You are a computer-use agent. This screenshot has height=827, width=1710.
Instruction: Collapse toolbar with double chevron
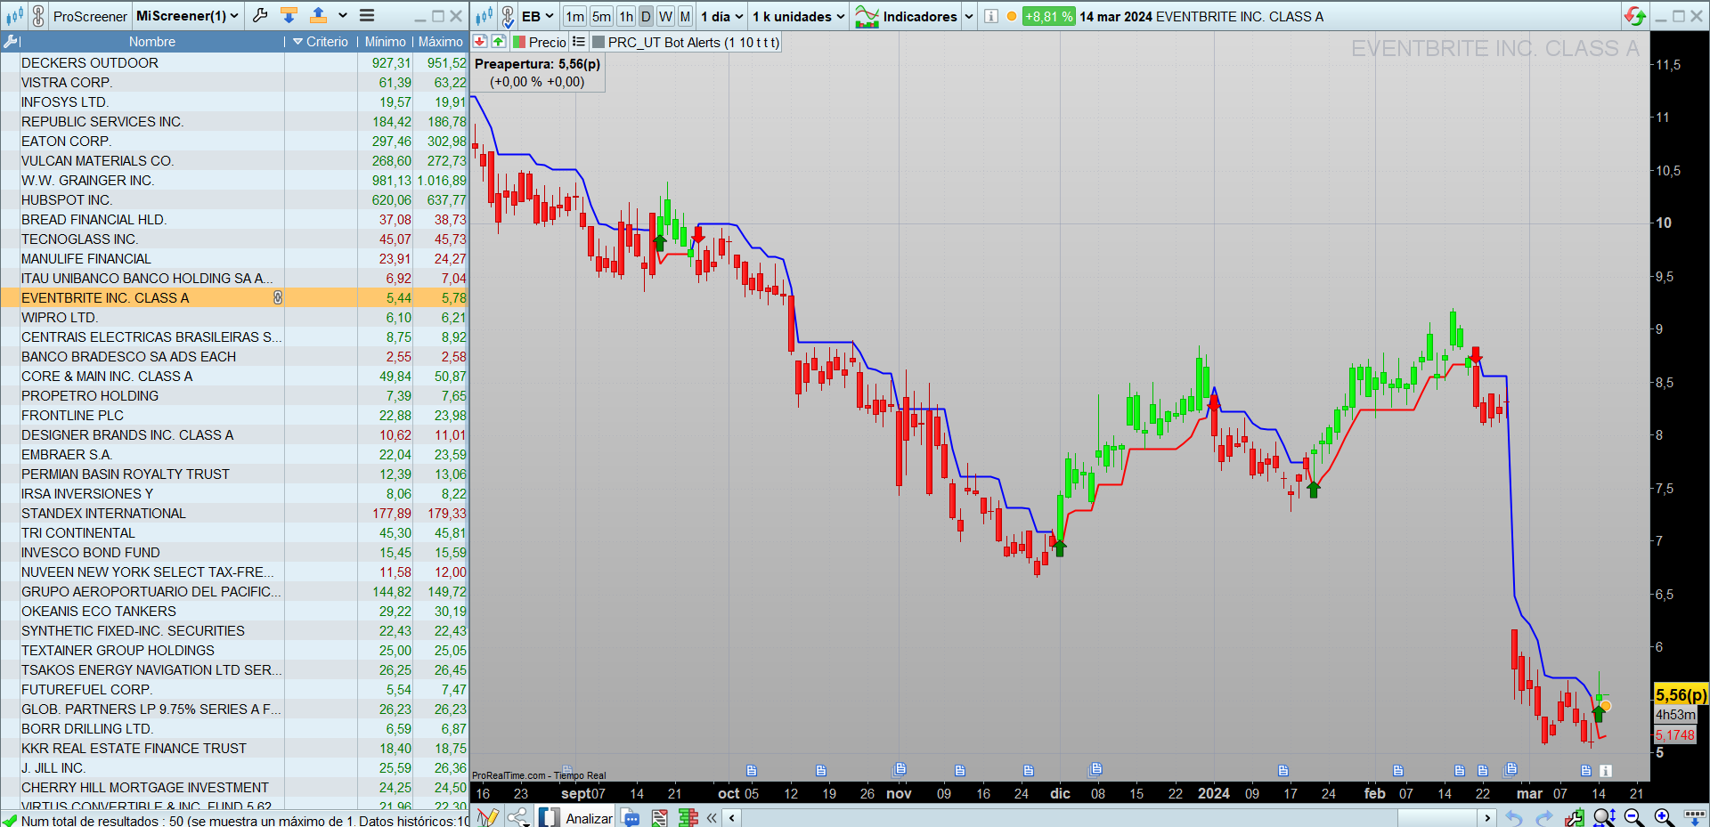click(x=712, y=817)
